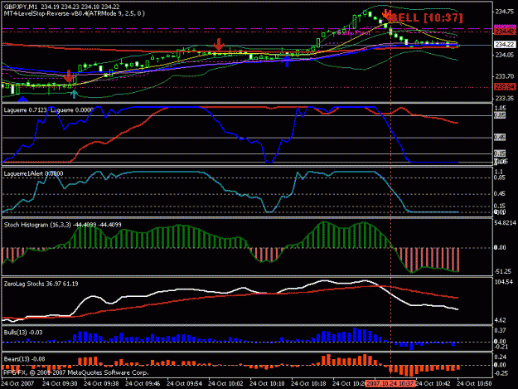Select the red 233.54 price level tag
This screenshot has width=518, height=389.
(x=505, y=86)
